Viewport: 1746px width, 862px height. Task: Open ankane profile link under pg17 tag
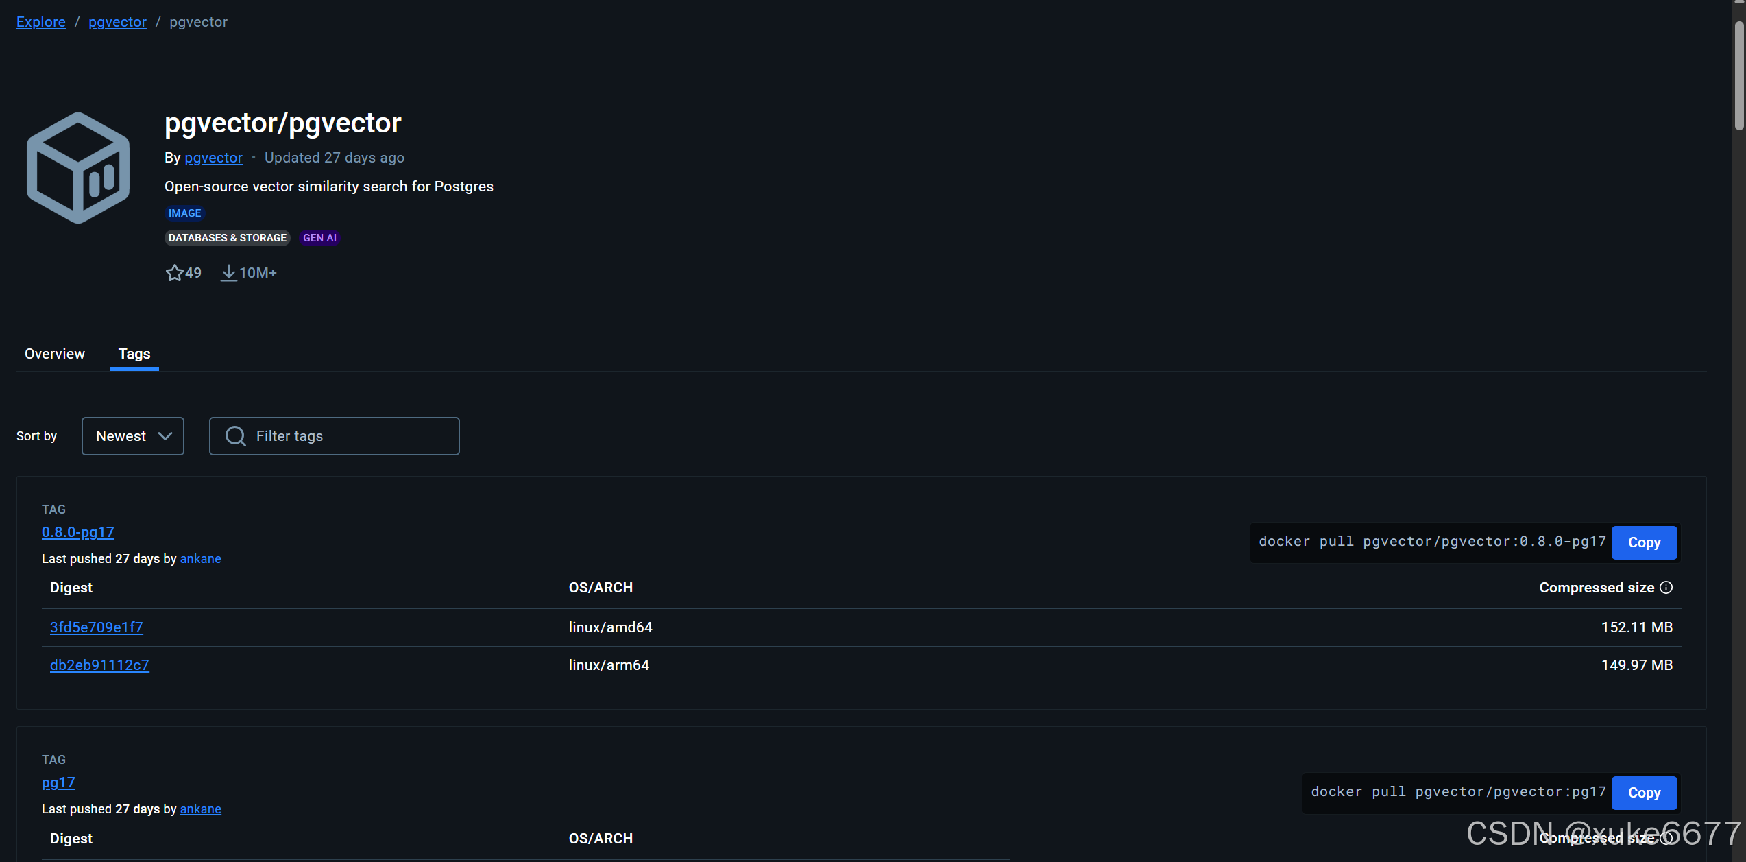point(200,809)
